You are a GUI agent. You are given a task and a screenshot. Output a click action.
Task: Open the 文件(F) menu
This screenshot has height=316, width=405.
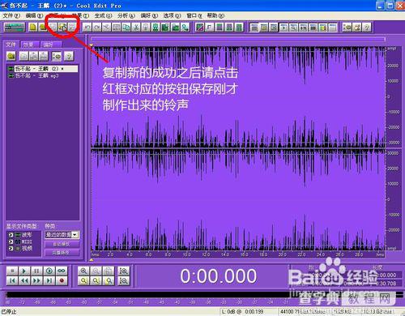tap(11, 15)
